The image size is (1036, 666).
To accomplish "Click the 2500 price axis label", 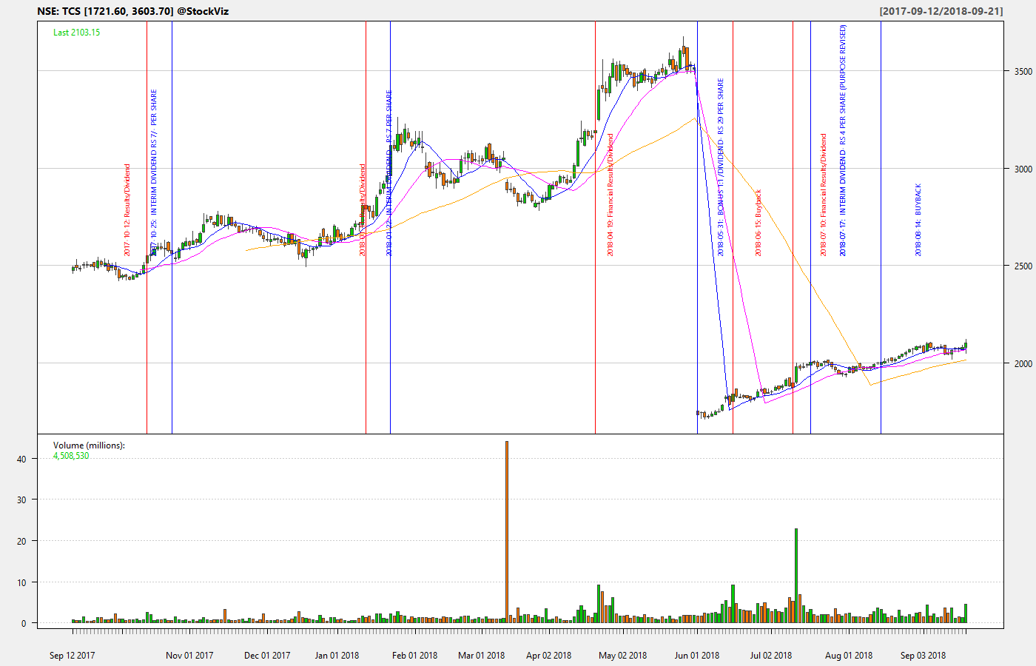I will pos(1023,266).
